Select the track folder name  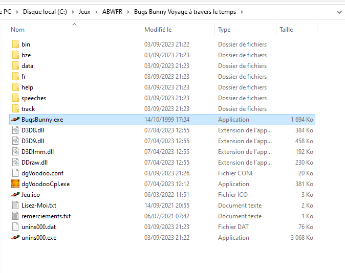(x=28, y=109)
